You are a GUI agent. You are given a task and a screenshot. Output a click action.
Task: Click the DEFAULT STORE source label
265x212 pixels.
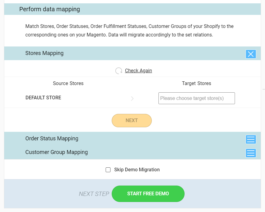pyautogui.click(x=43, y=97)
